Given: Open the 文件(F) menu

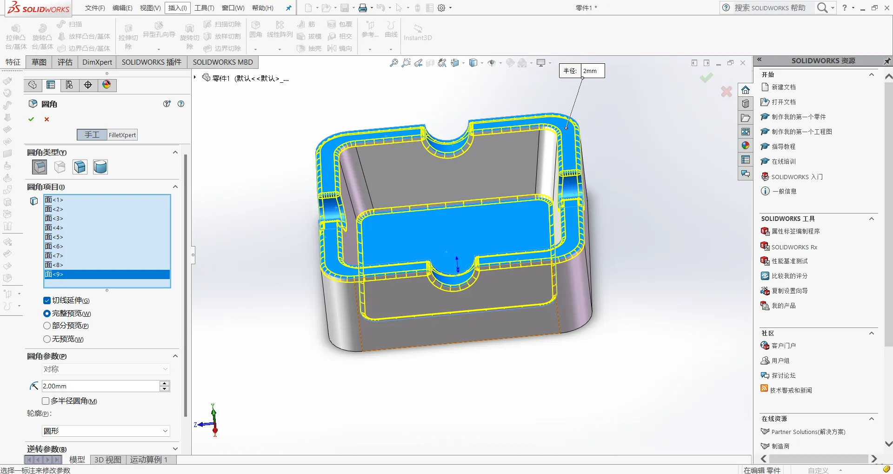Looking at the screenshot, I should click(95, 8).
